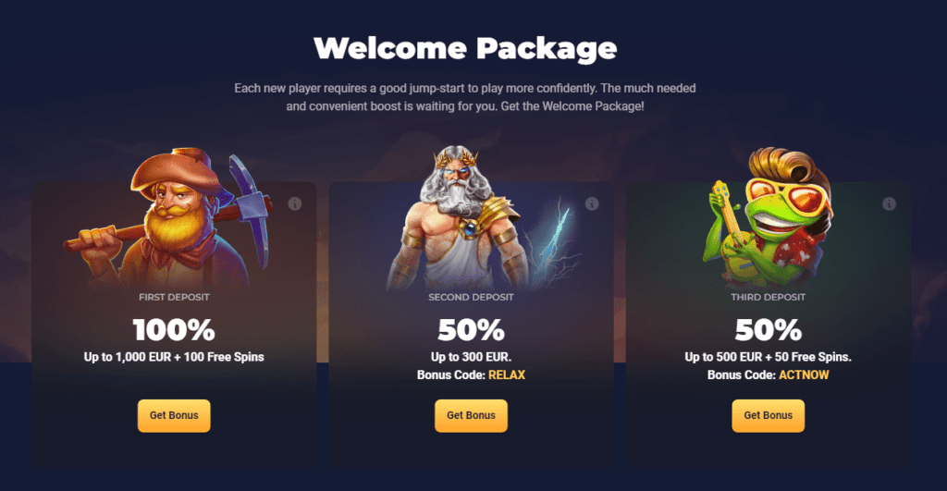Click the Welcome Package heading

coord(466,48)
